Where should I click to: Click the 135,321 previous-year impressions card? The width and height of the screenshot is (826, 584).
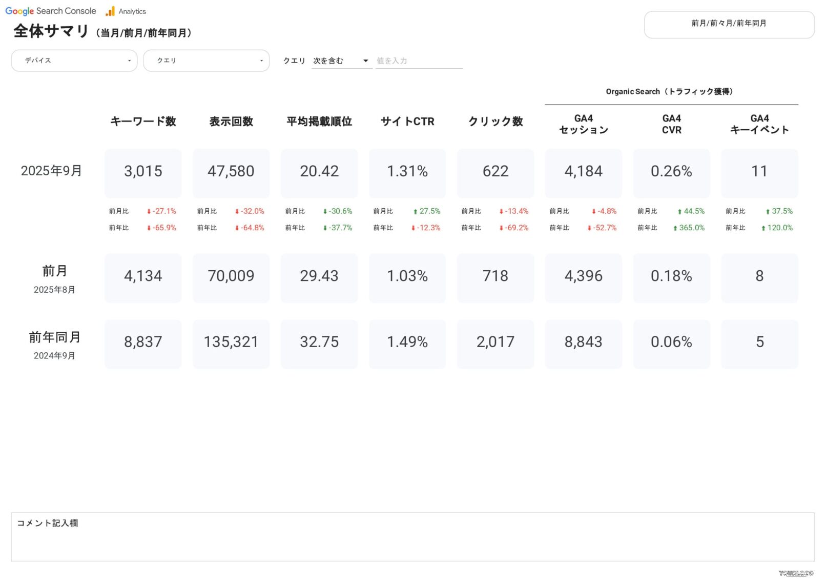231,343
